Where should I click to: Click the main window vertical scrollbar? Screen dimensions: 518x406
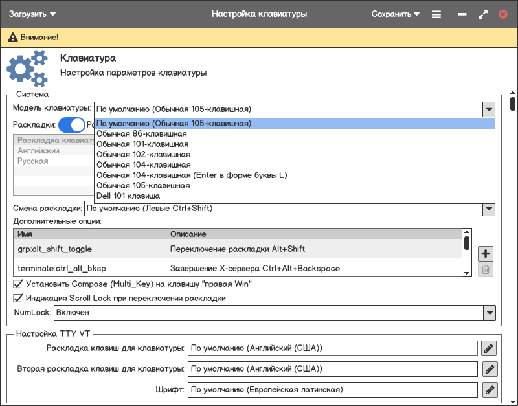click(512, 104)
